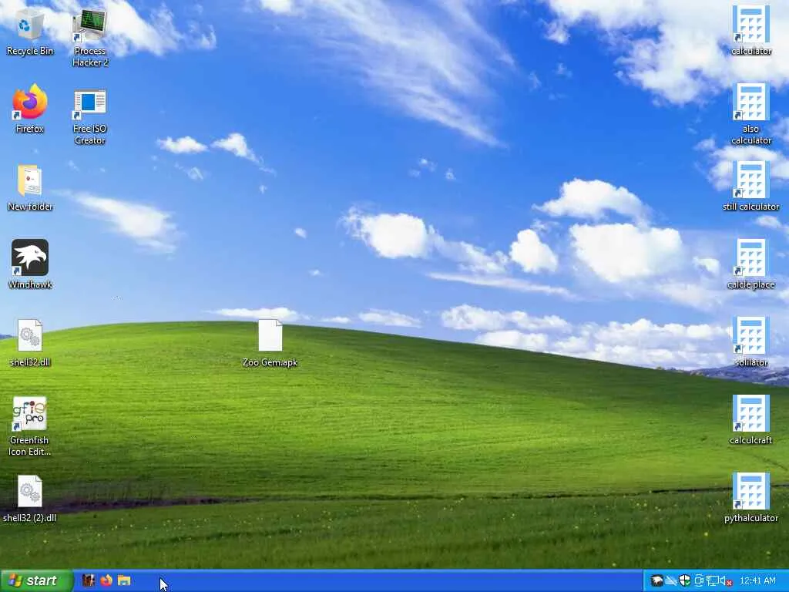Select the 'solilator' shortcut

pos(750,342)
